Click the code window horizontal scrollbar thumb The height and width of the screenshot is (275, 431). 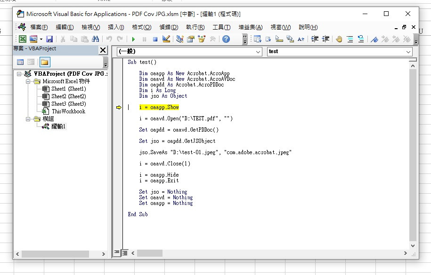tap(149, 253)
